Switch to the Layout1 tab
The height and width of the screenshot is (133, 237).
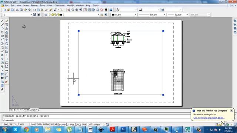(x=34, y=110)
